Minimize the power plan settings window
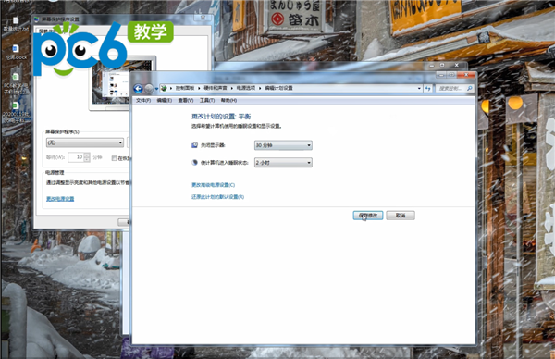 click(x=440, y=75)
